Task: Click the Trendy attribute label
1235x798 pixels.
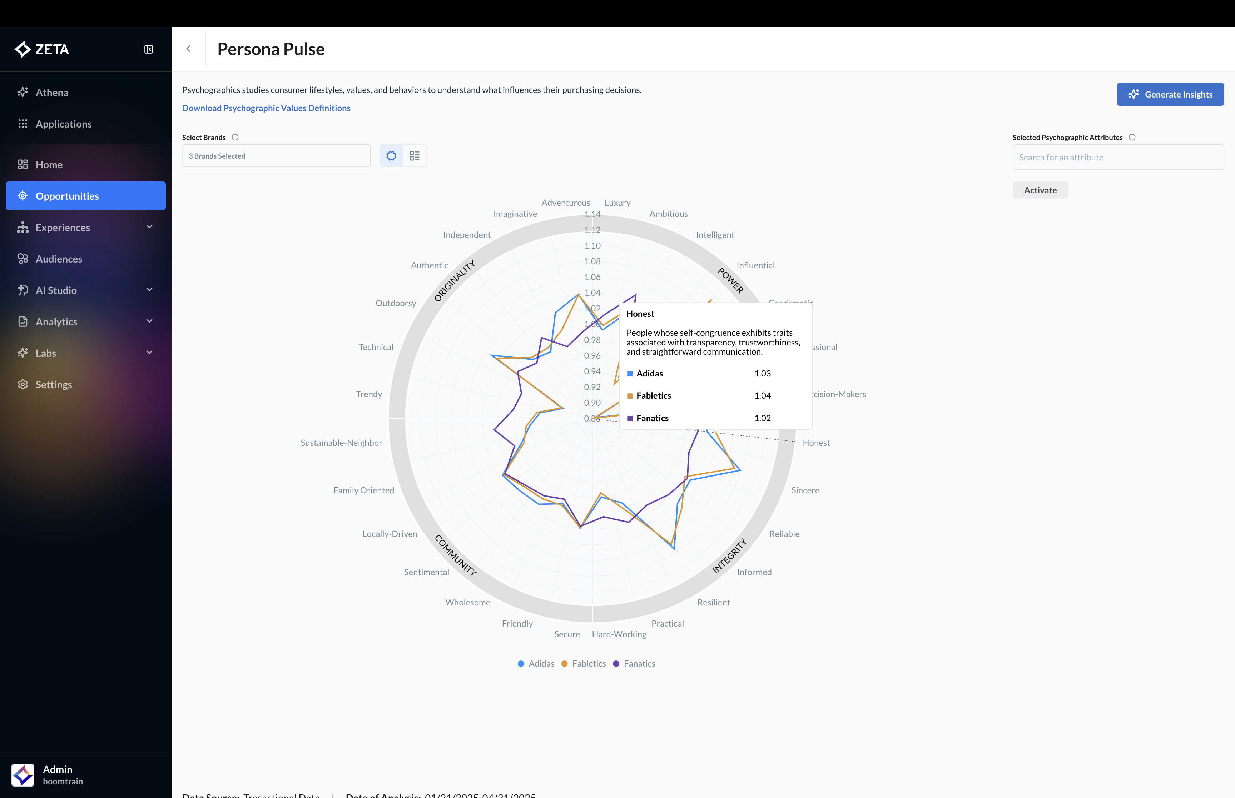Action: 368,394
